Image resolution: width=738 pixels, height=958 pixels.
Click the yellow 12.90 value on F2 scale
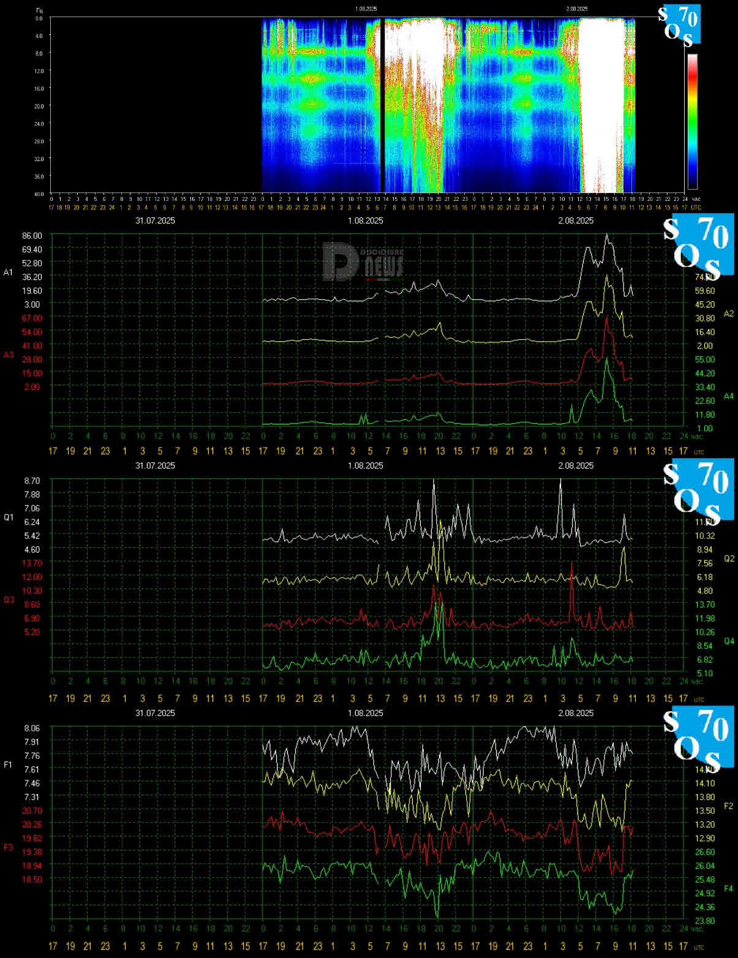click(705, 838)
